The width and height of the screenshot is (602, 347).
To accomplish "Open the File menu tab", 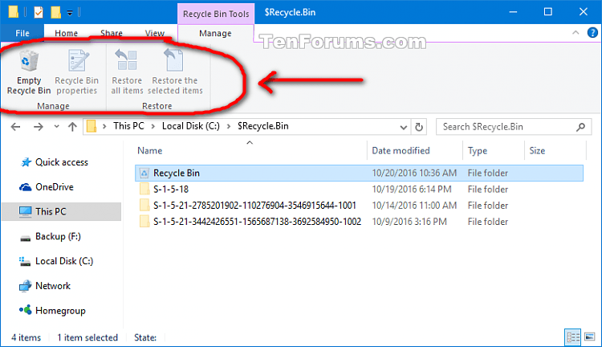I will tap(22, 34).
